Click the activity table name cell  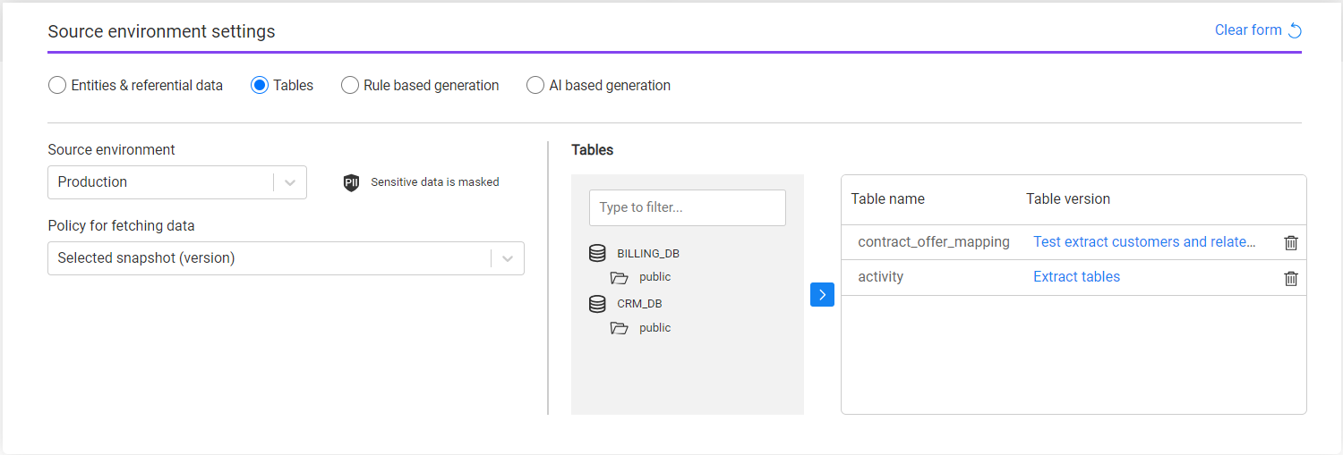click(x=880, y=277)
